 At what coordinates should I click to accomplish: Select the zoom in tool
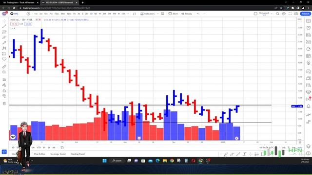[4, 72]
